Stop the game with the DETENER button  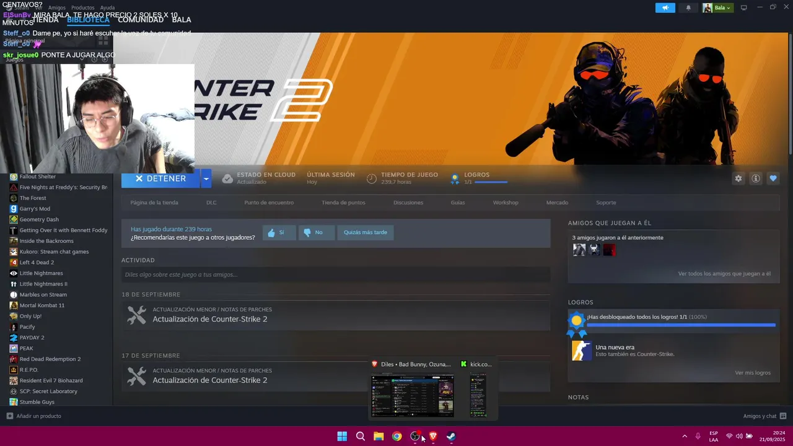[160, 178]
